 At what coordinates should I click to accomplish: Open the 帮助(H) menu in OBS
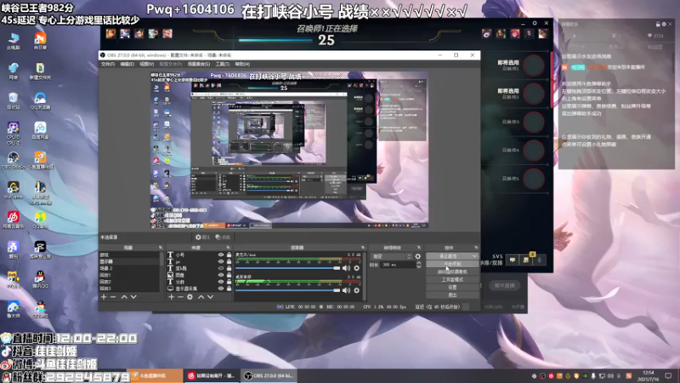[242, 65]
